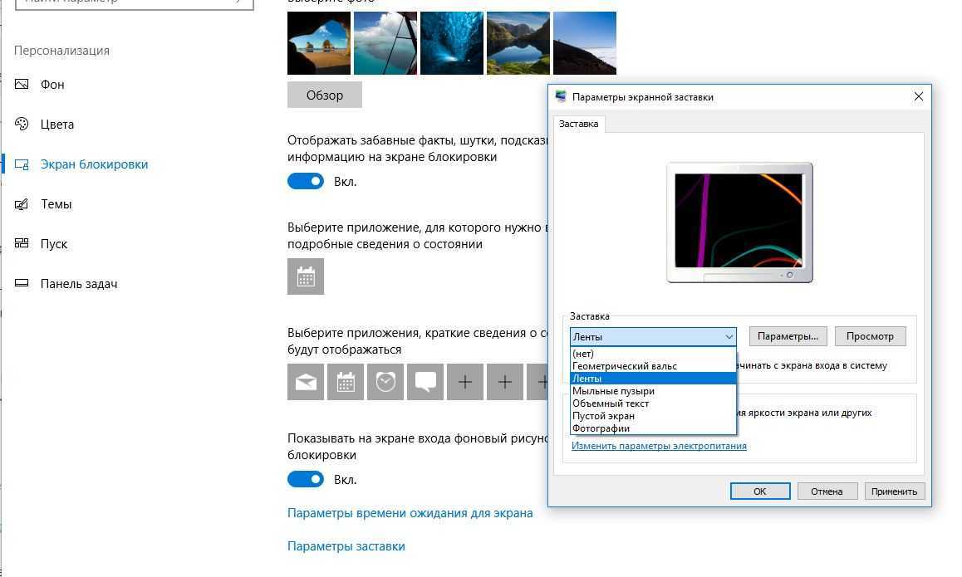962x577 pixels.
Task: Open the Параметры заставки link
Action: 346,546
